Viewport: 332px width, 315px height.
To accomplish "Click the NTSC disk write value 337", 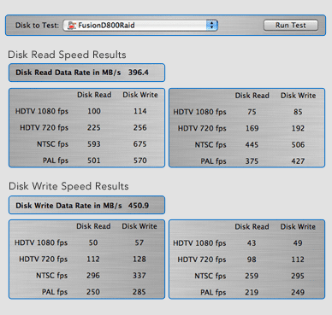I will click(x=139, y=276).
